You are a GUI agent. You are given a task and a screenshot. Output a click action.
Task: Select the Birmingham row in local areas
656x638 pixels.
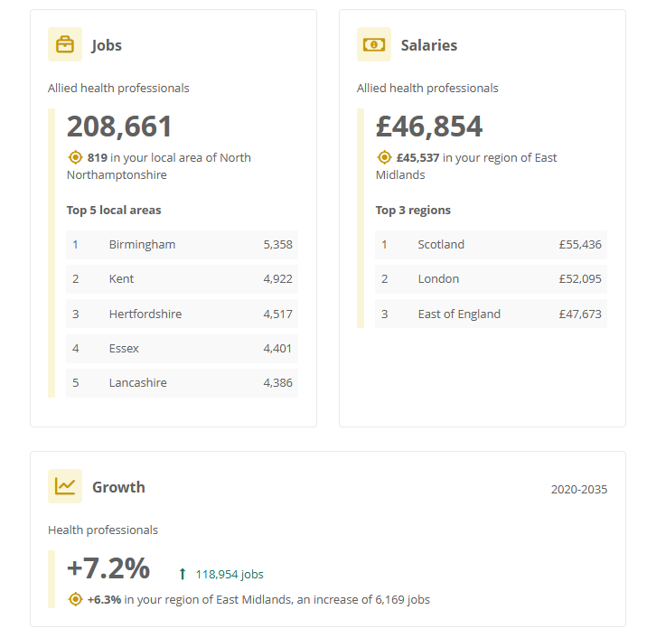coord(182,245)
